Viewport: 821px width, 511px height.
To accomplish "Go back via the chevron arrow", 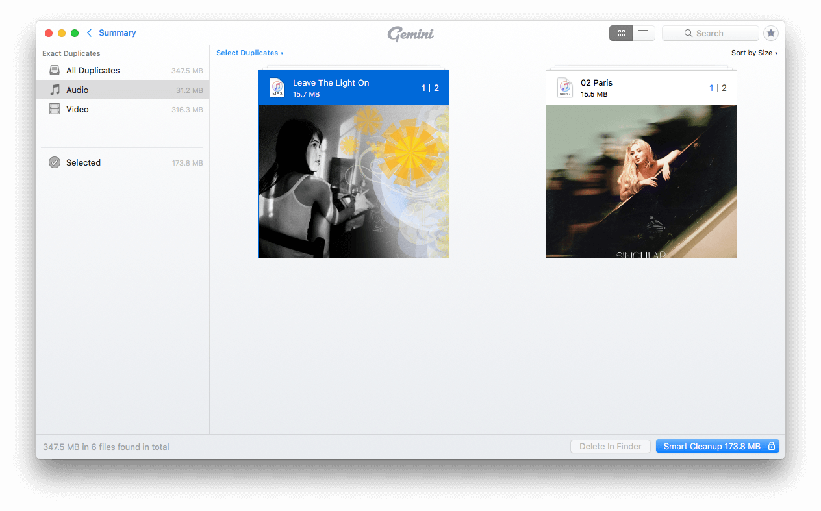I will coord(90,32).
